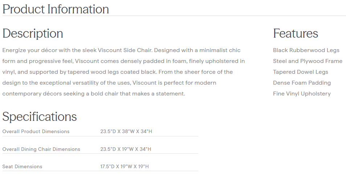Screen dimensions: 346x178
Task: Click the Fine Vinyl Upholstery feature
Action: click(x=302, y=94)
